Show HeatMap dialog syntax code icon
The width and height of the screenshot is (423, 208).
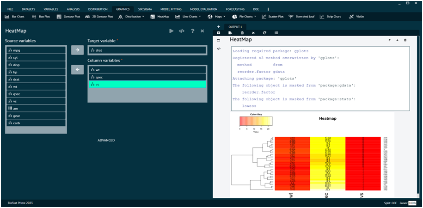[182, 31]
